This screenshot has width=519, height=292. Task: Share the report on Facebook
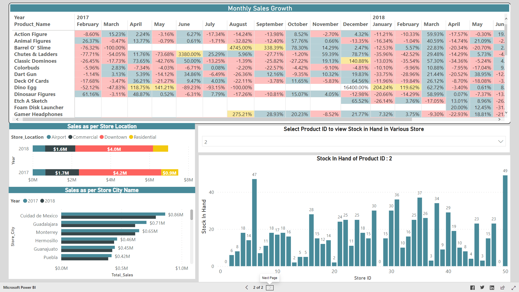pyautogui.click(x=473, y=287)
